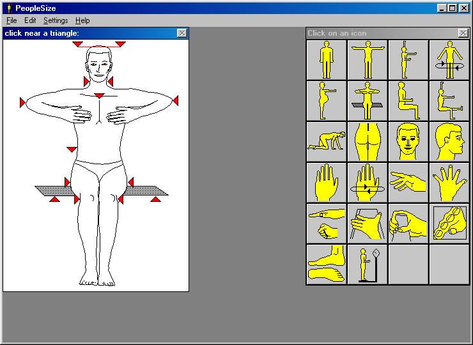Open the Edit menu
The width and height of the screenshot is (473, 345).
click(30, 20)
